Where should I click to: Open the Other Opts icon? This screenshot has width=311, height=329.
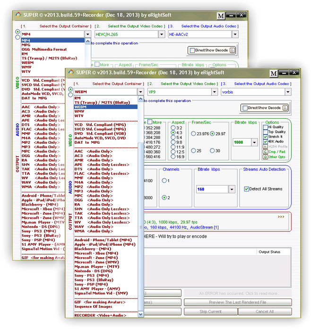coord(265,157)
